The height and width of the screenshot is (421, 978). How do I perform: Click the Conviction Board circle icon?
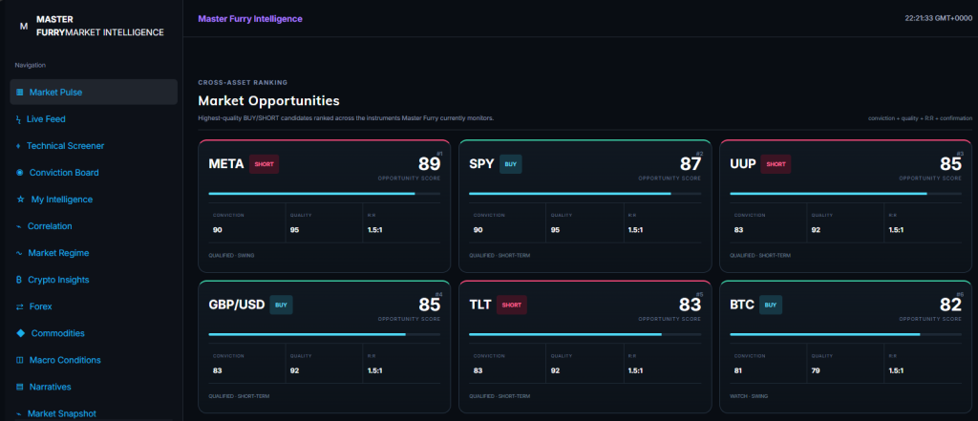(19, 173)
